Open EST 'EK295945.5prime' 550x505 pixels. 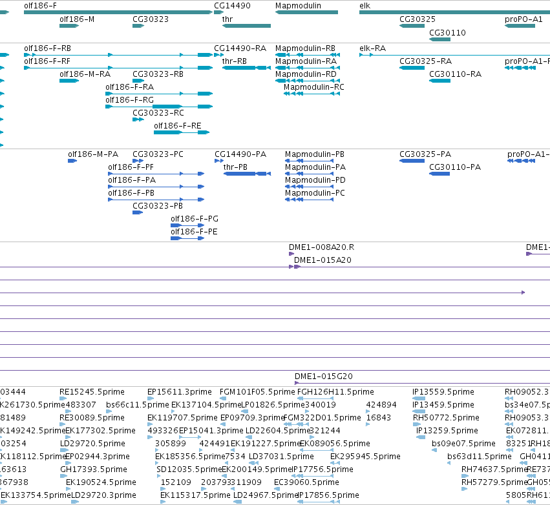pyautogui.click(x=366, y=457)
